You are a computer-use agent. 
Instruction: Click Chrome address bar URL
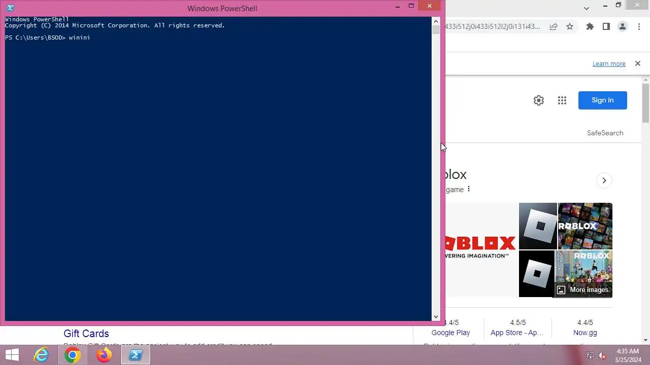click(x=493, y=26)
